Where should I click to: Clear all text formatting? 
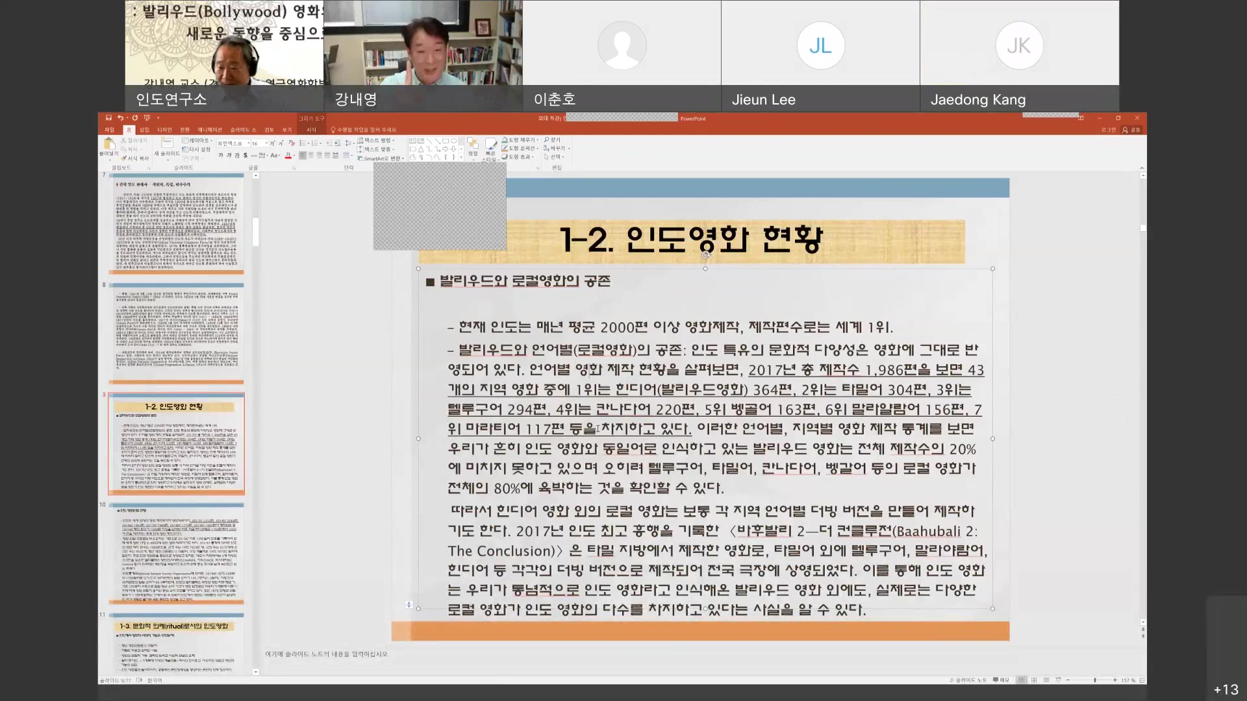pyautogui.click(x=292, y=143)
